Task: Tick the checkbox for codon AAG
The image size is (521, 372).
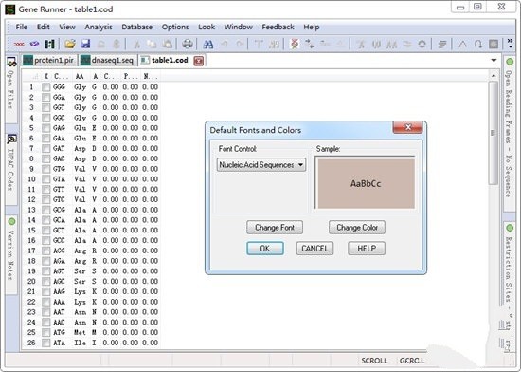Action: pyautogui.click(x=46, y=291)
